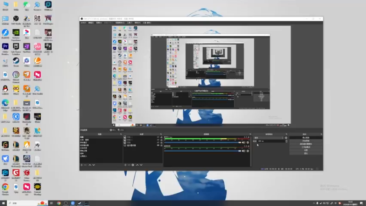366x206 pixels.
Task: Open the scene transition properties gear
Action: click(286, 138)
